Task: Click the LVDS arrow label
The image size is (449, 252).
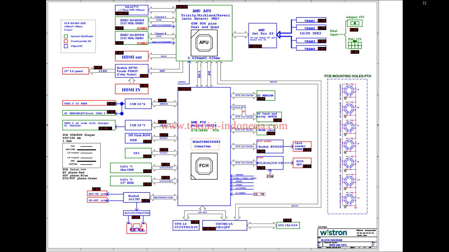Action: [103, 71]
